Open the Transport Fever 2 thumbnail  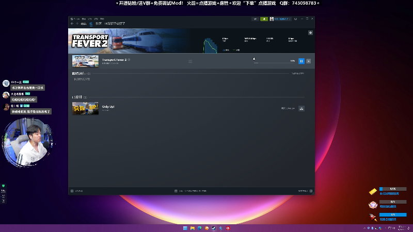(85, 61)
